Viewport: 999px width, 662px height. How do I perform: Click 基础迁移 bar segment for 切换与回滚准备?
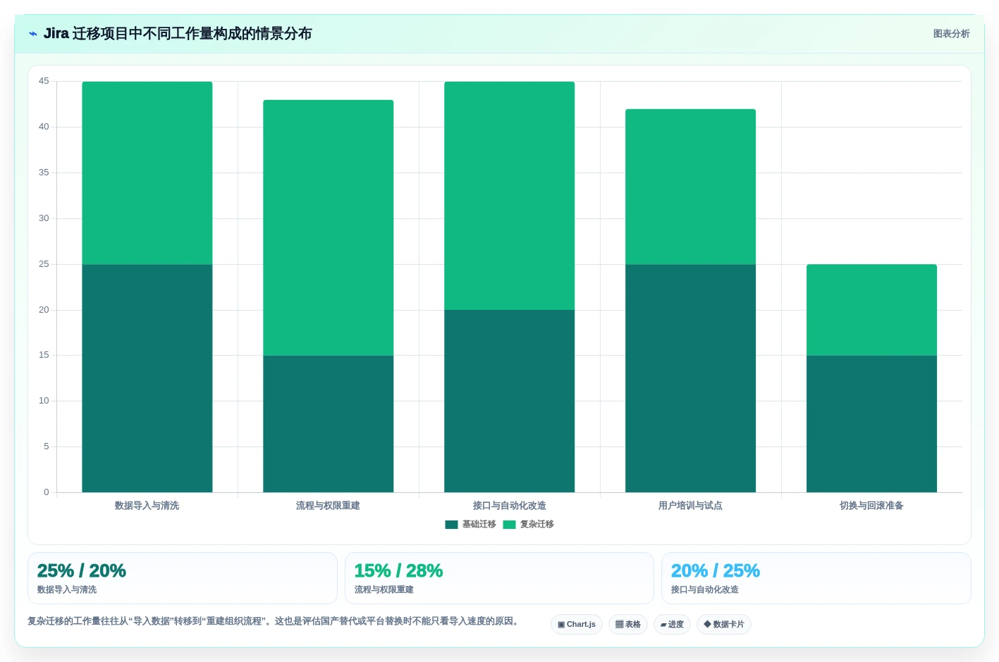pyautogui.click(x=872, y=424)
